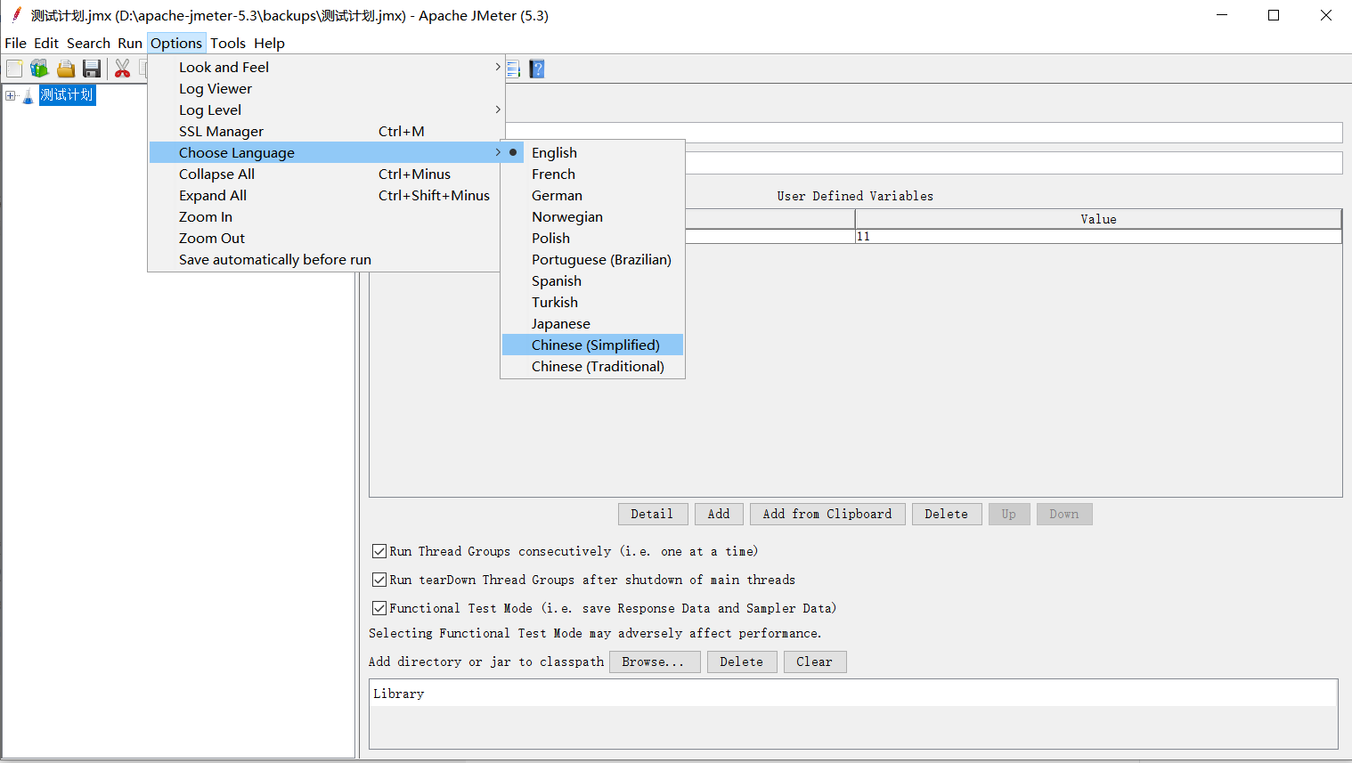
Task: Click Add from Clipboard button
Action: [827, 514]
